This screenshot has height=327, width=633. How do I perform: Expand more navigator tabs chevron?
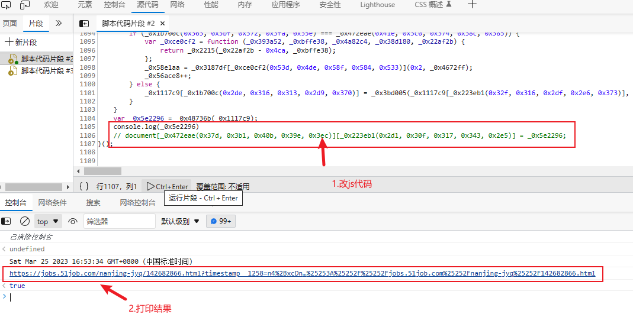[x=58, y=23]
